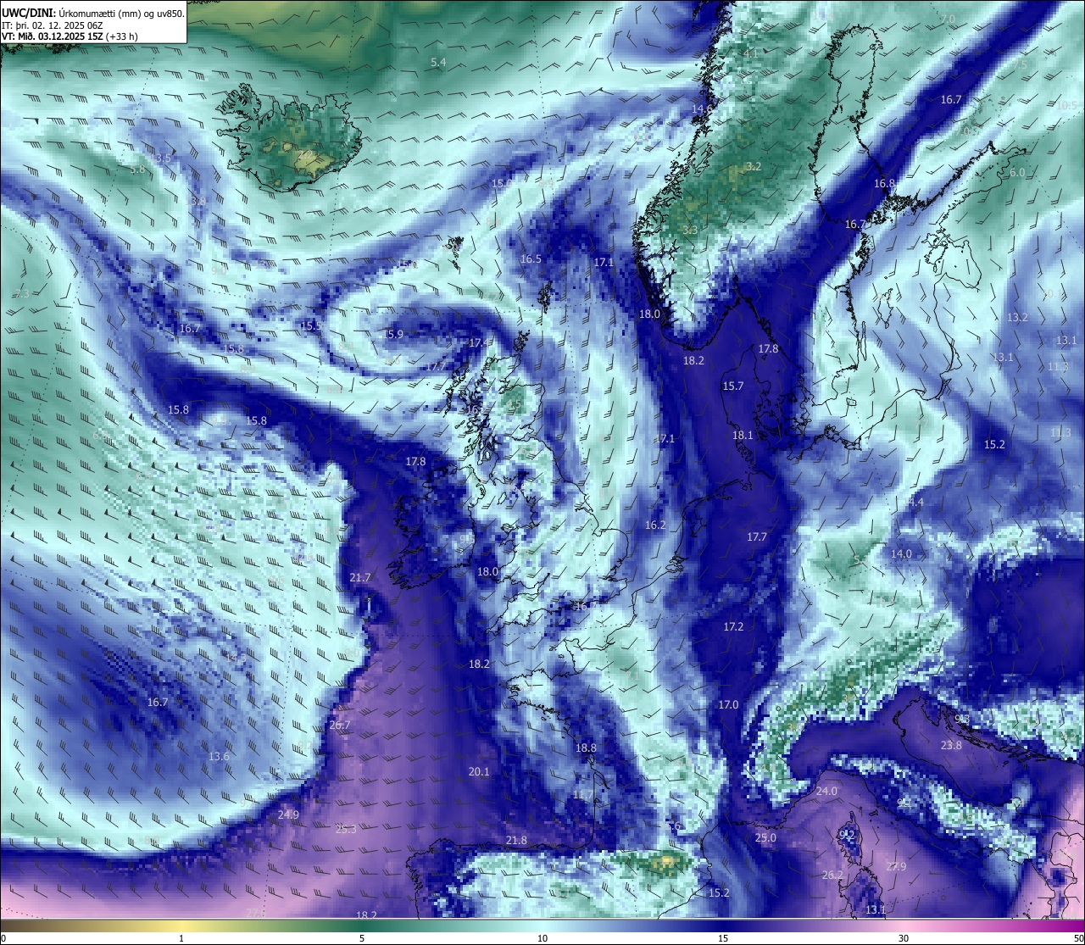Click the value 17.2 on the map
Image resolution: width=1085 pixels, height=945 pixels.
point(733,627)
